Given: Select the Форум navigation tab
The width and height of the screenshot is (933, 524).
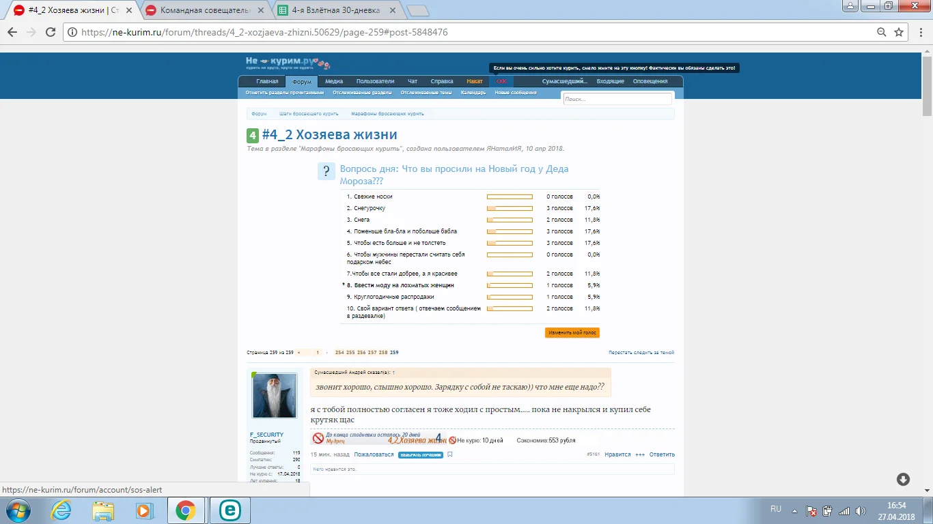Looking at the screenshot, I should (301, 82).
